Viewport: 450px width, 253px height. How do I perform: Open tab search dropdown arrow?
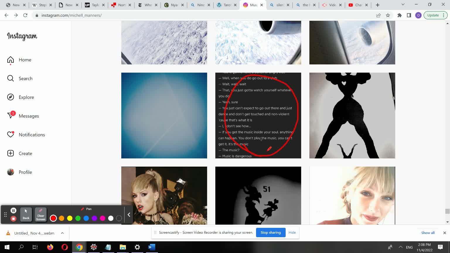(403, 5)
